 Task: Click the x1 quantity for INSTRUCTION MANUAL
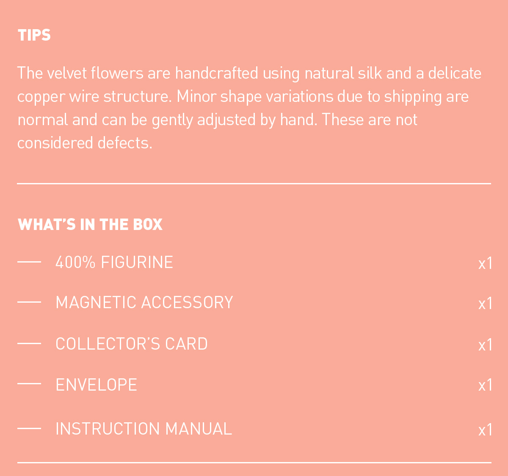[485, 430]
